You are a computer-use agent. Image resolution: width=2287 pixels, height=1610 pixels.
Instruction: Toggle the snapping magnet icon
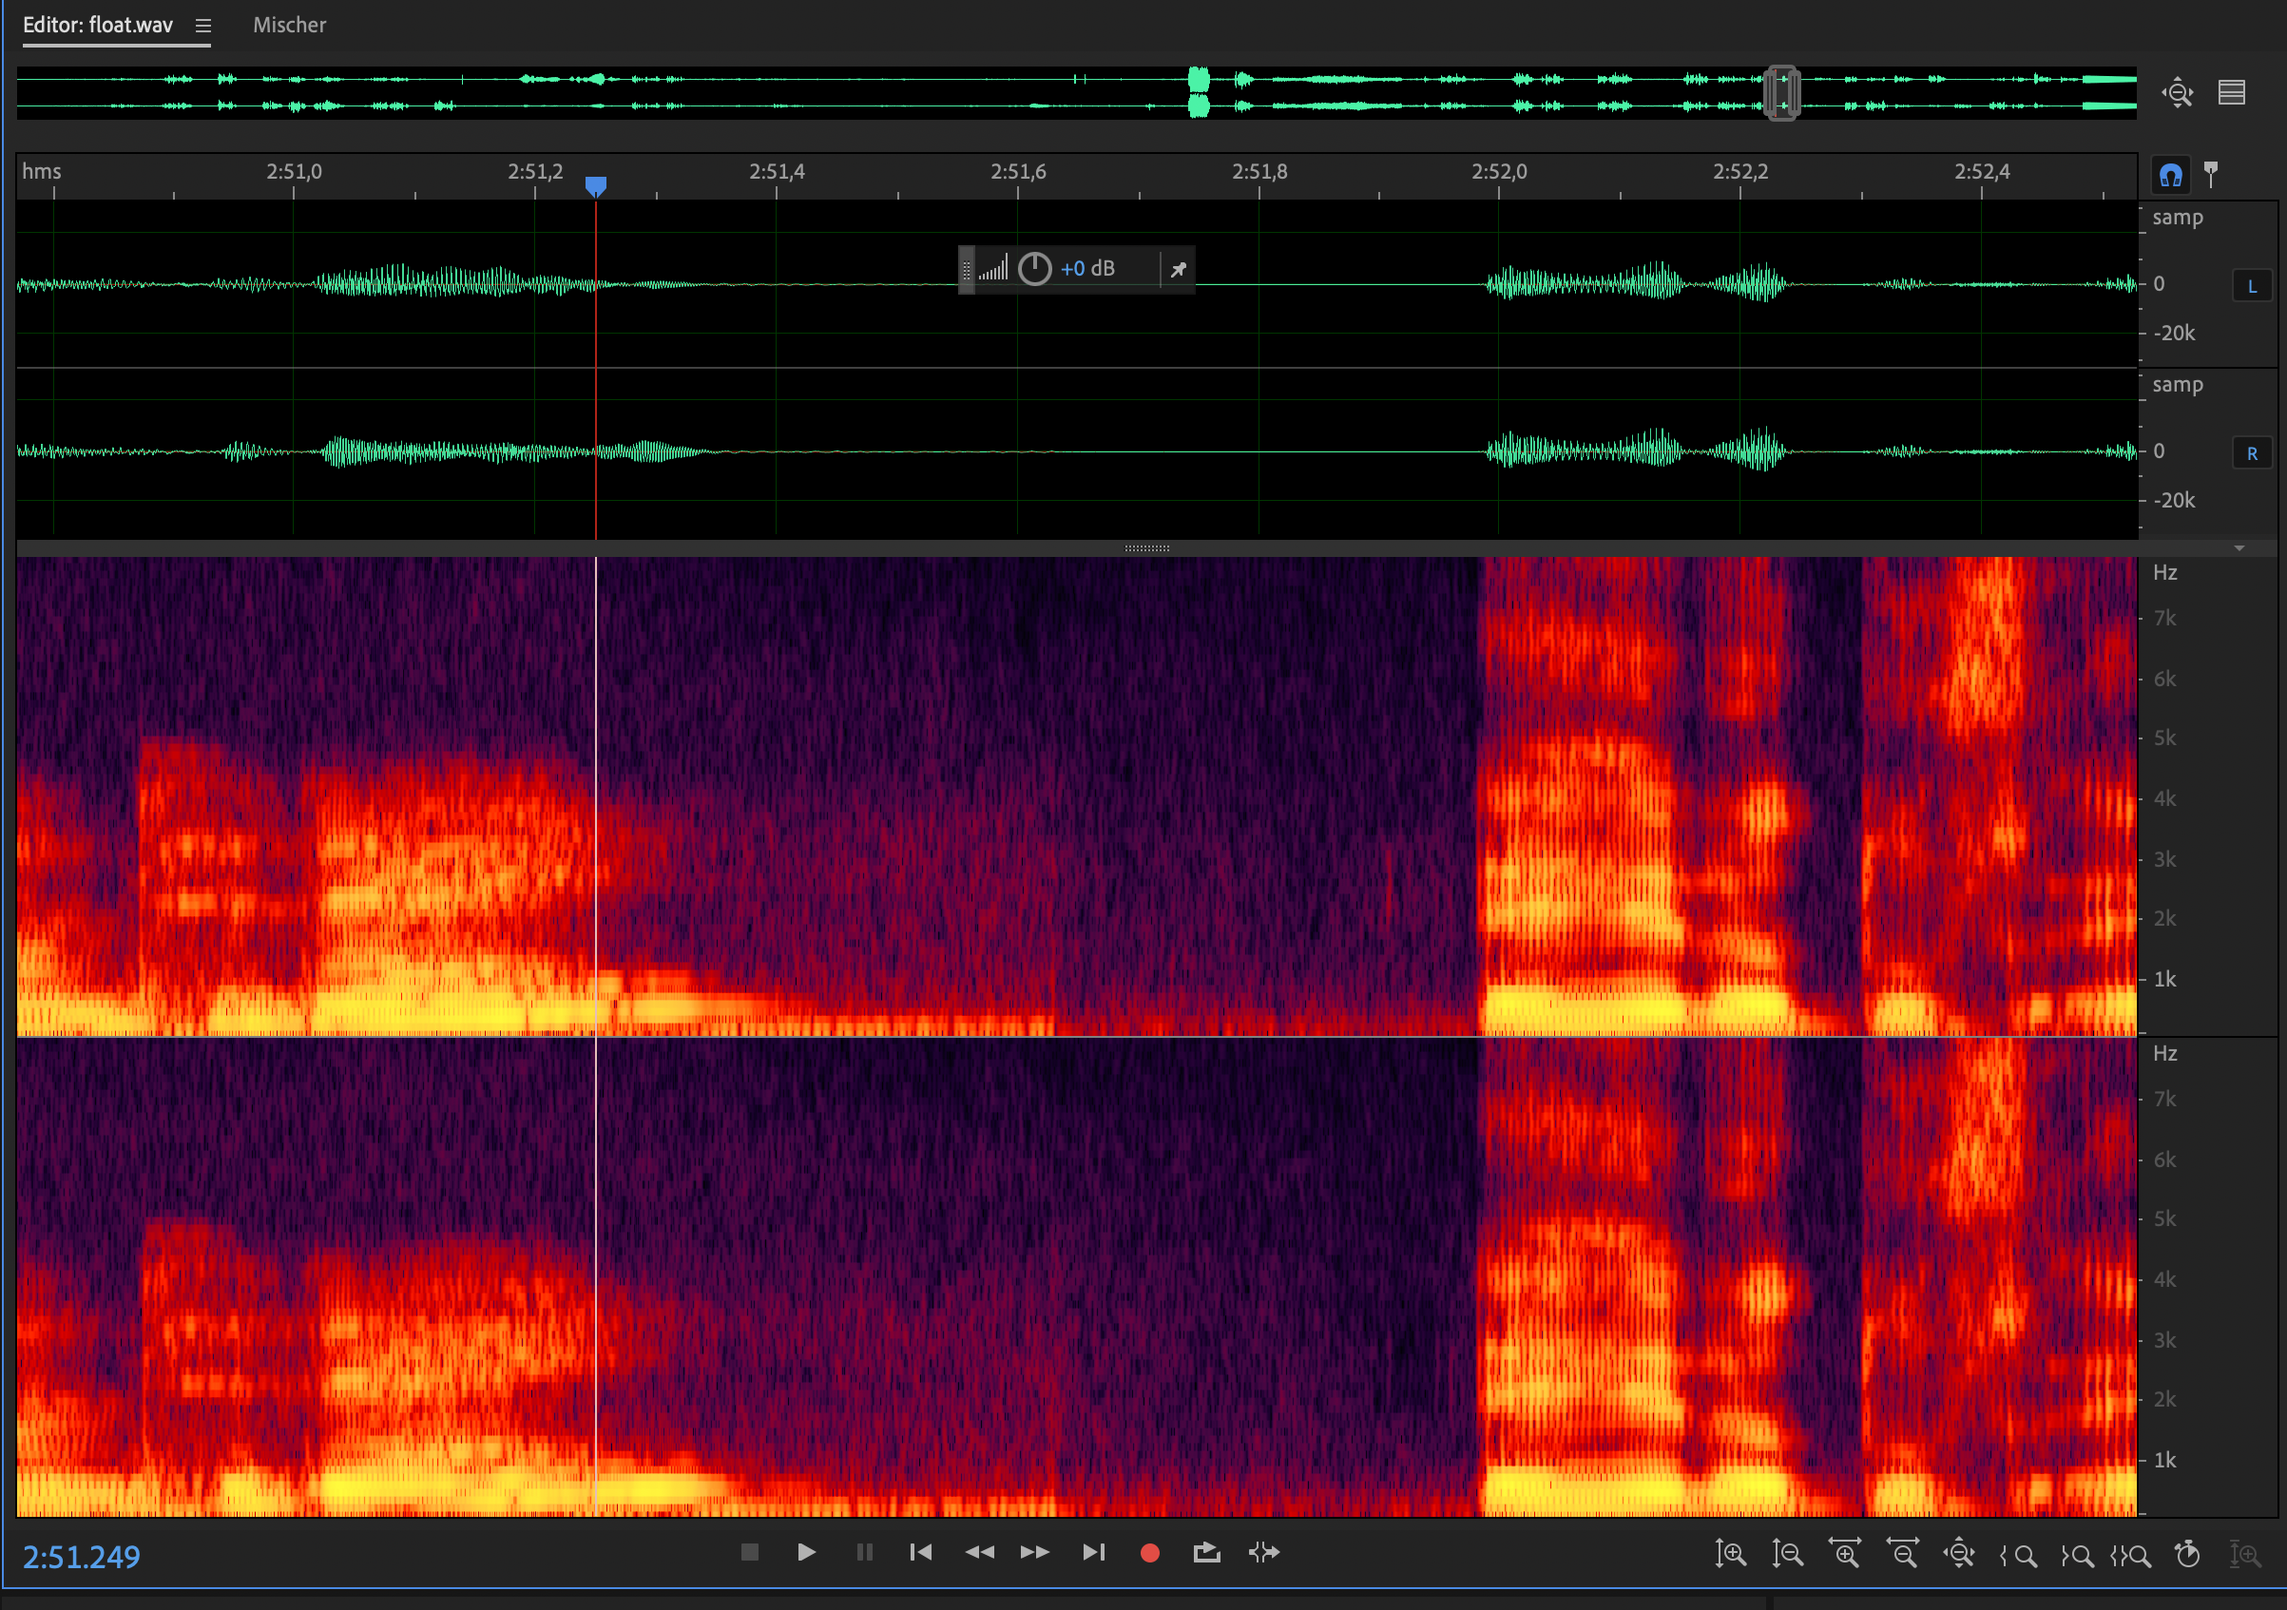tap(2170, 175)
